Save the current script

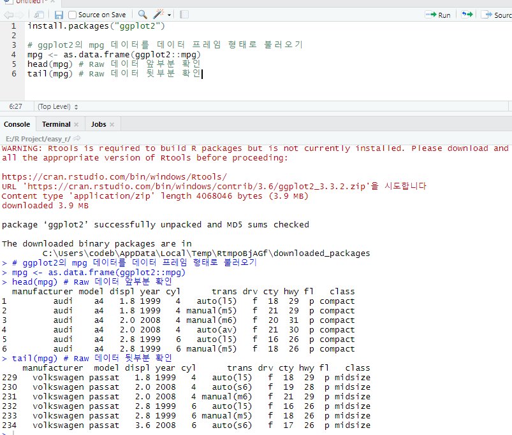coord(59,15)
